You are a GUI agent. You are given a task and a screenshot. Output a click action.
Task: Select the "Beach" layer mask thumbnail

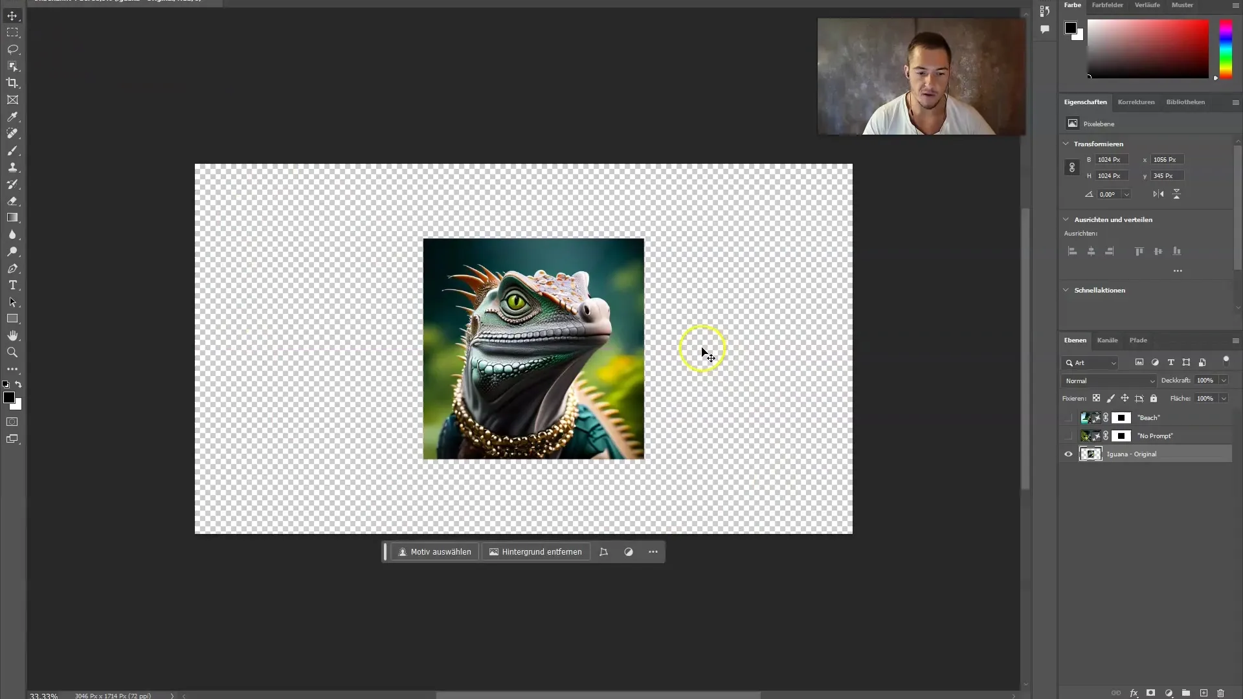1121,417
